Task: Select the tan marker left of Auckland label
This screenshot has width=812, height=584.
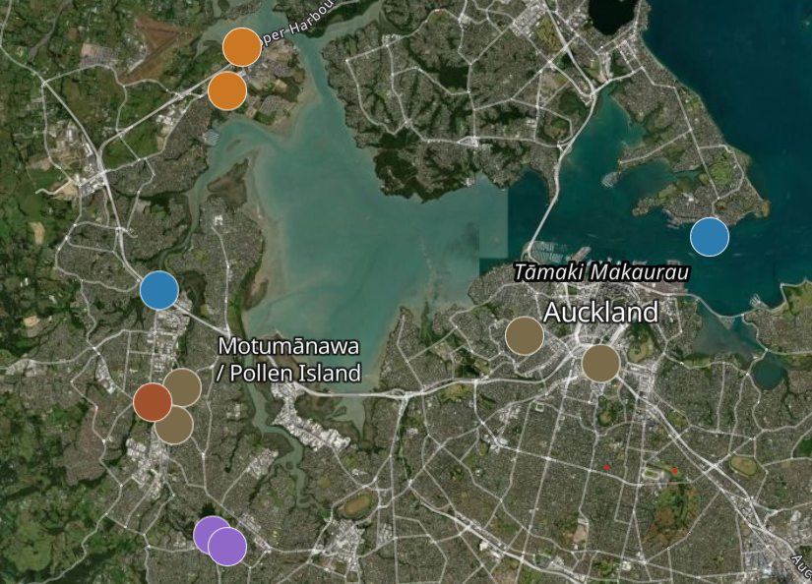Action: coord(525,335)
